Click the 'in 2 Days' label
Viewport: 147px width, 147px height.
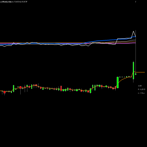141,93
